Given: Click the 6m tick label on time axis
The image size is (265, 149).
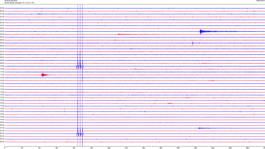Looking at the screenshot, I should 57,148.
